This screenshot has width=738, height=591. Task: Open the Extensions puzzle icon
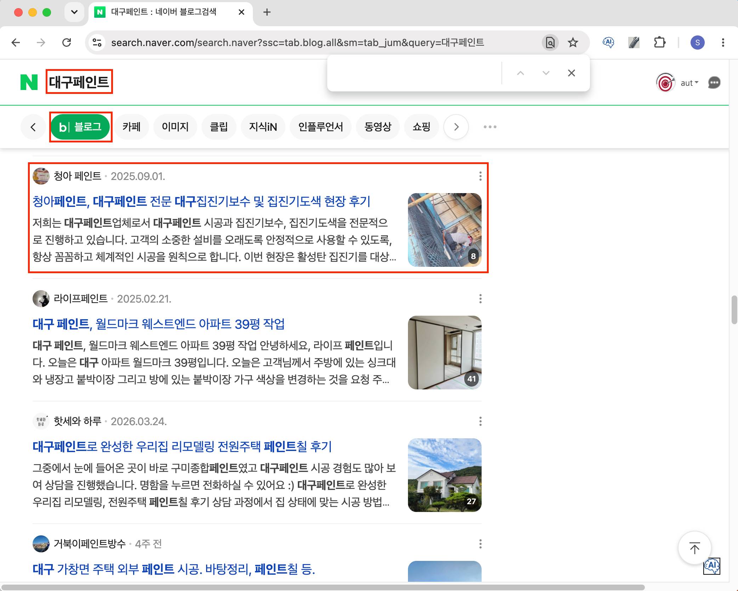(659, 43)
